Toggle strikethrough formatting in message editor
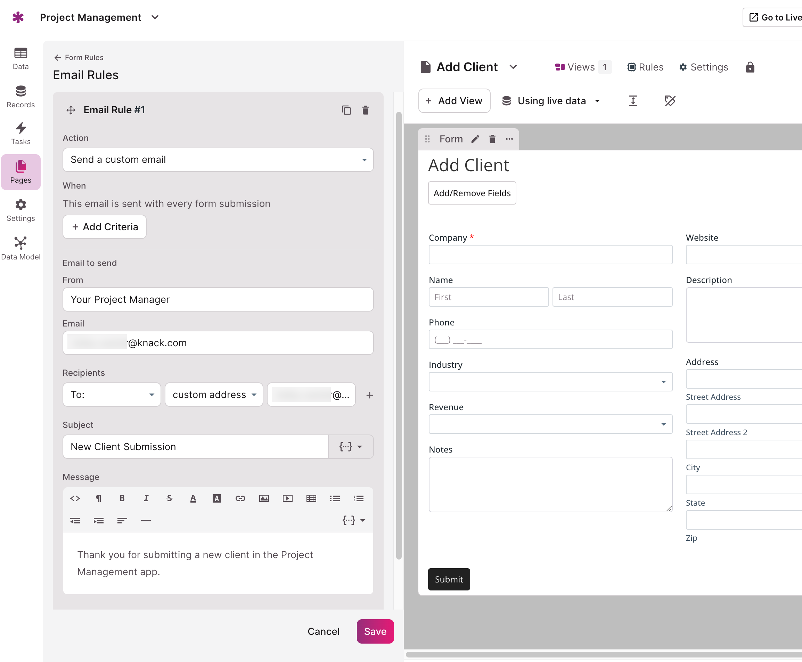This screenshot has height=662, width=802. tap(170, 498)
